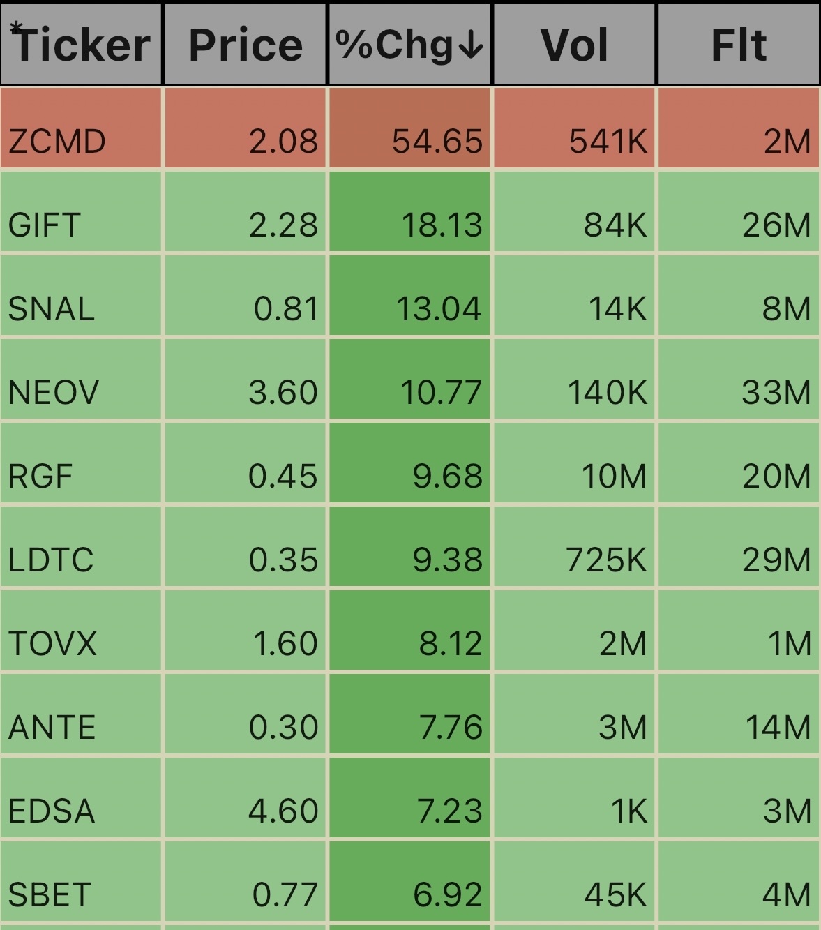Open the EDSA ticker
Viewport: 821px width, 930px height.
tap(52, 811)
